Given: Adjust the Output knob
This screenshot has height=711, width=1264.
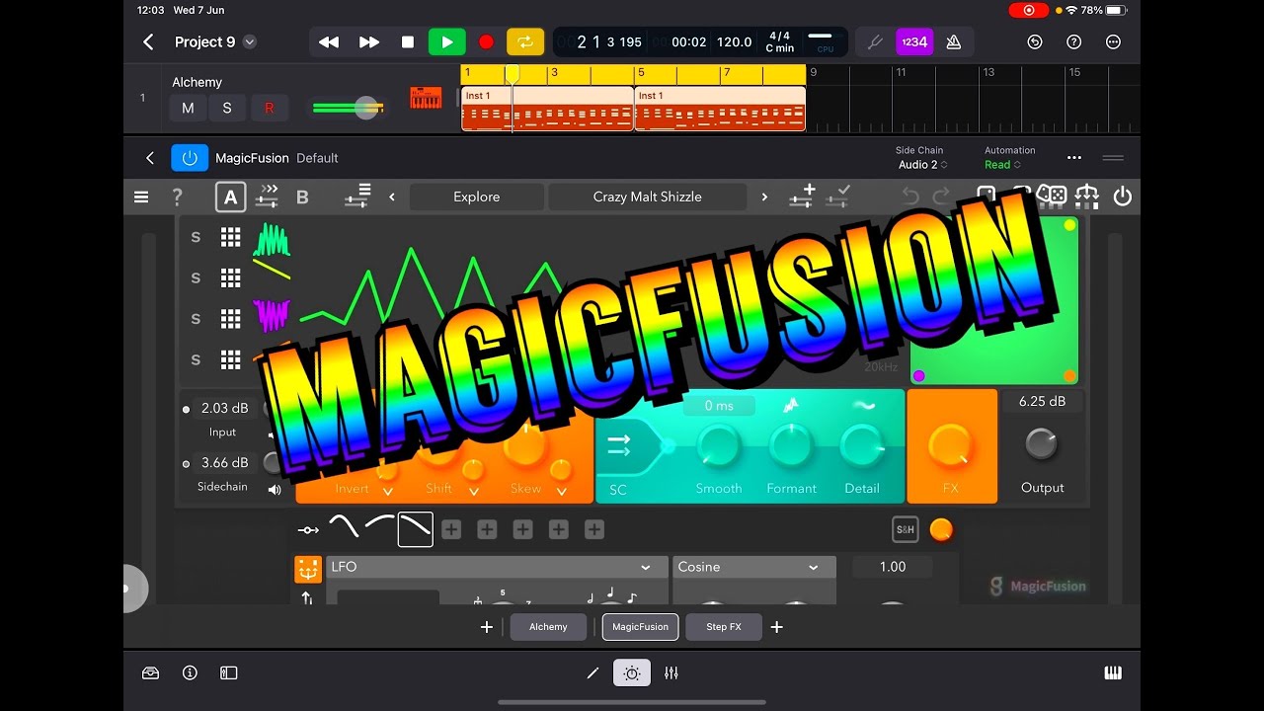Looking at the screenshot, I should 1042,444.
